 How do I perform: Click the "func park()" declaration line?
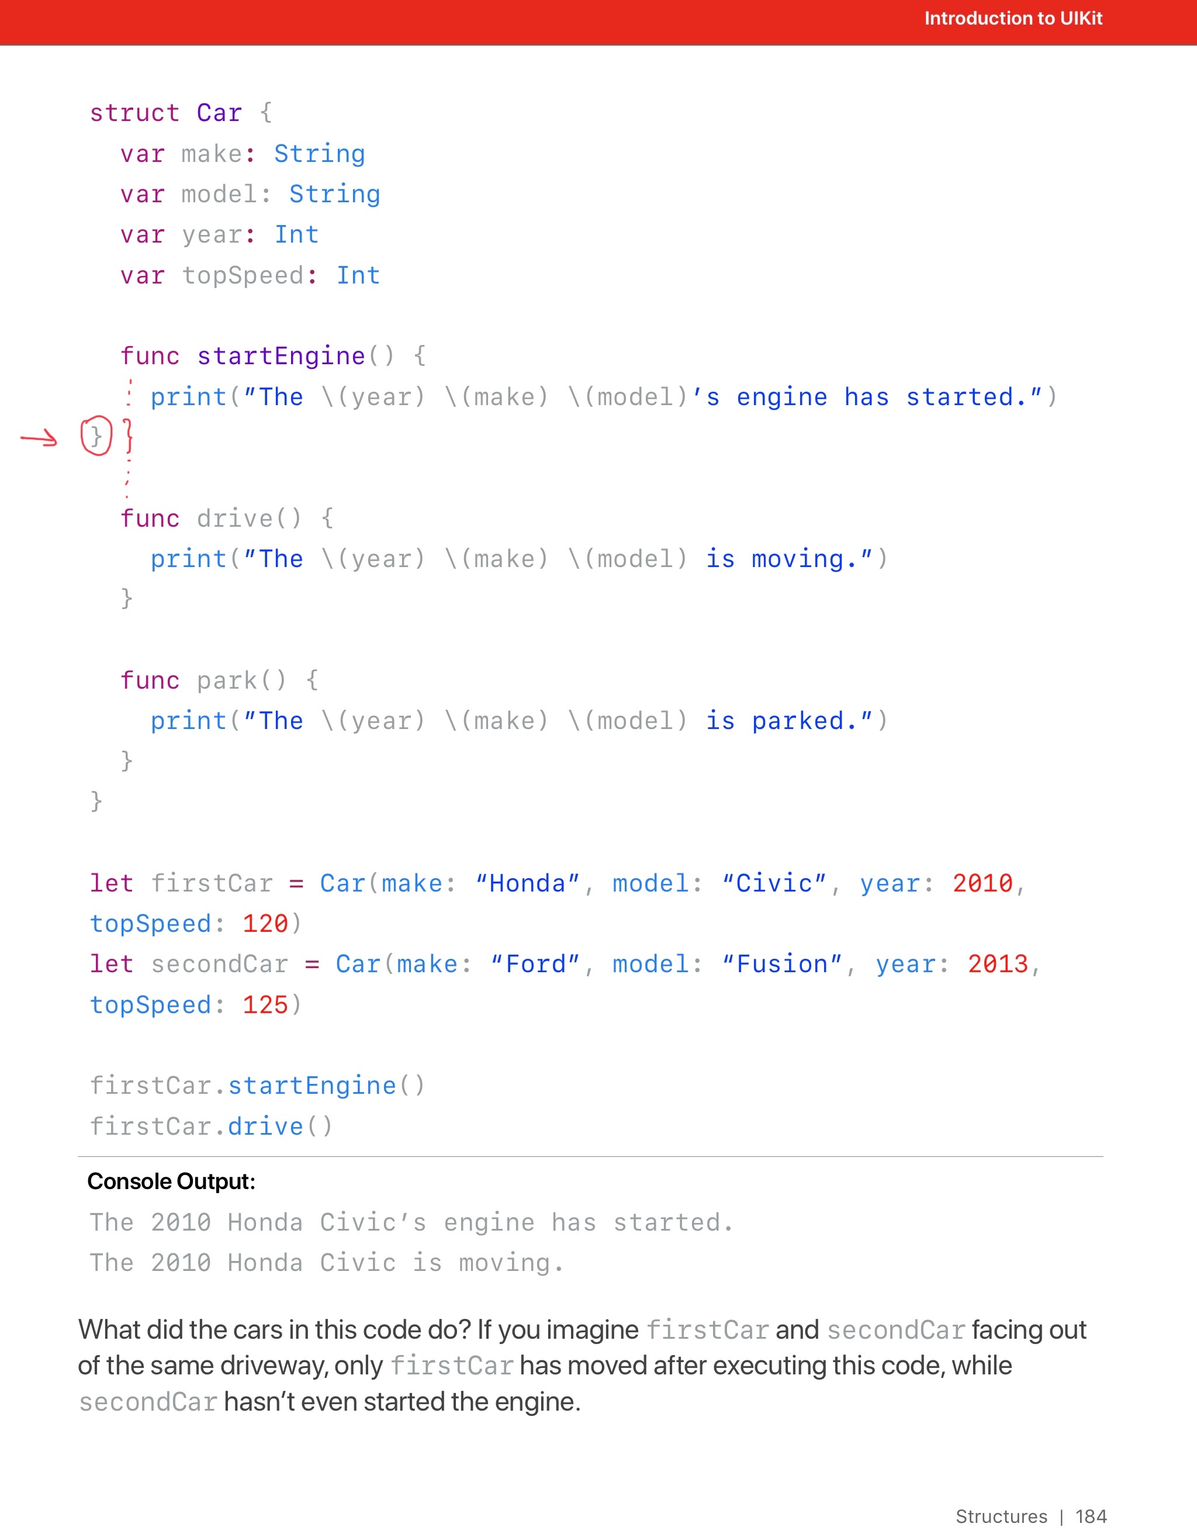coord(219,680)
